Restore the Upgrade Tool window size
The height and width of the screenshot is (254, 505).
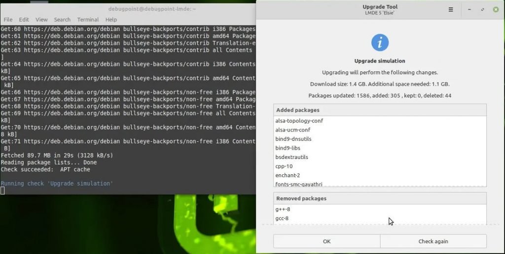coord(482,10)
